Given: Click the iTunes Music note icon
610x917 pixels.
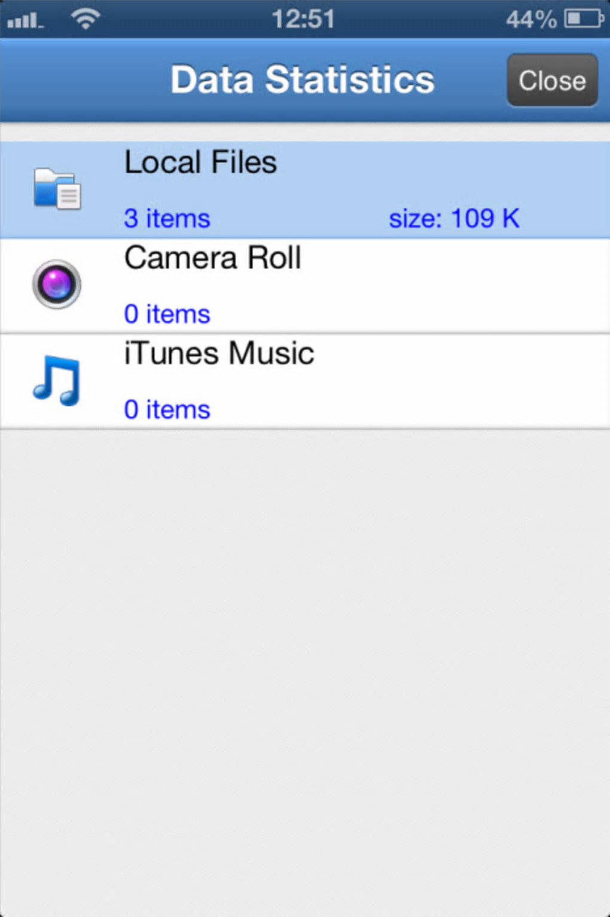Looking at the screenshot, I should [x=56, y=380].
